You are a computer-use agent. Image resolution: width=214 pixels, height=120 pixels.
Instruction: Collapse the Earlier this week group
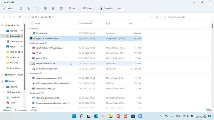coord(29,43)
